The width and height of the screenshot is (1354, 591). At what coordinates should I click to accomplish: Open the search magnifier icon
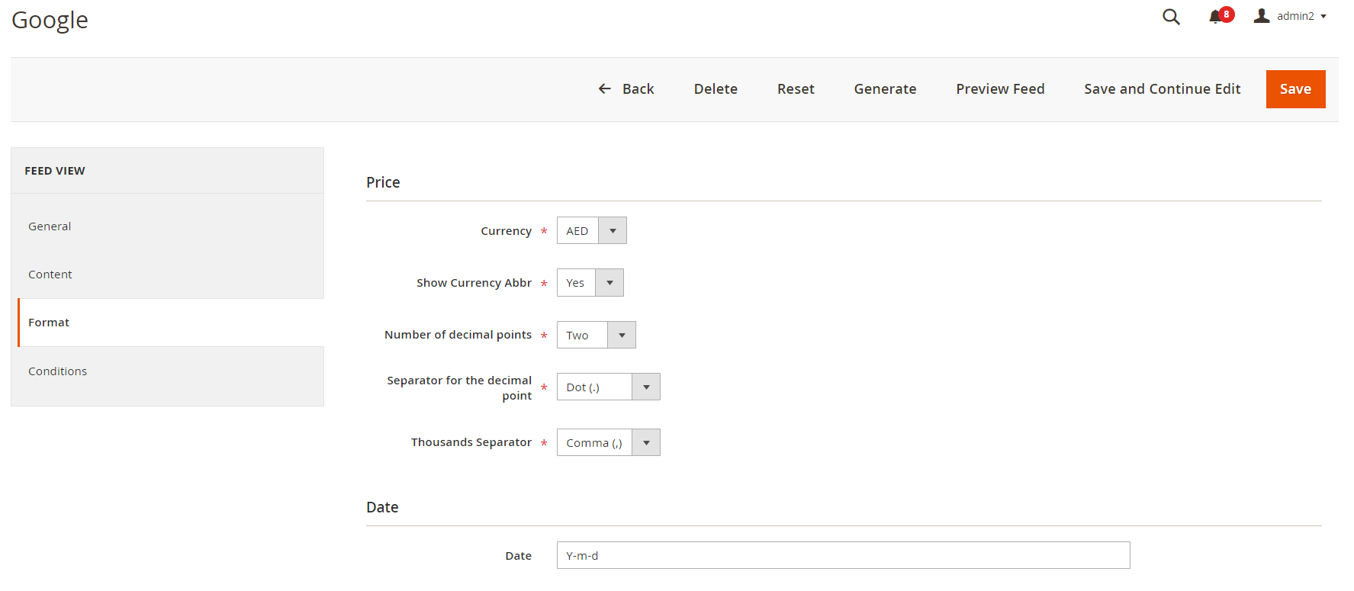[x=1171, y=17]
